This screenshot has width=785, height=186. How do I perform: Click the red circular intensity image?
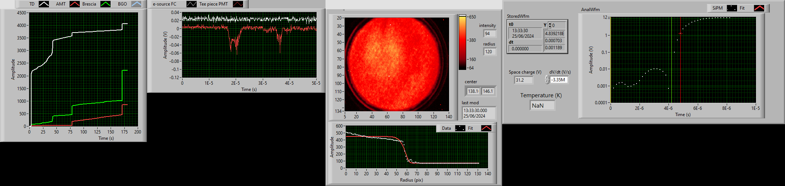395,64
